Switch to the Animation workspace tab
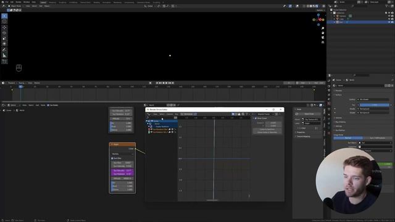 coord(106,2)
